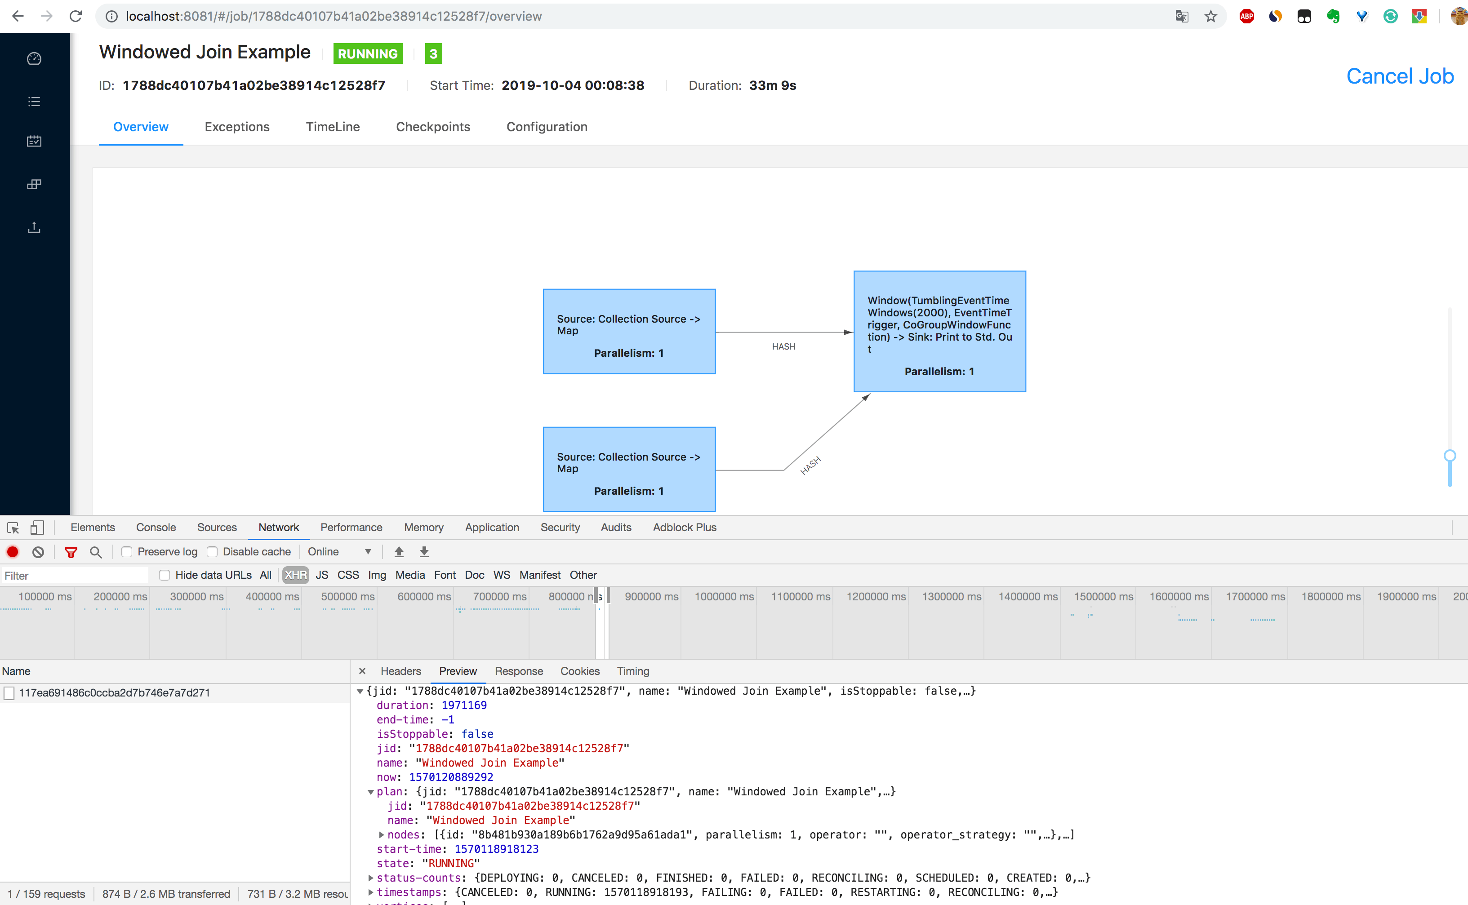Click the running jobs count badge icon
1468x905 pixels.
pyautogui.click(x=432, y=53)
